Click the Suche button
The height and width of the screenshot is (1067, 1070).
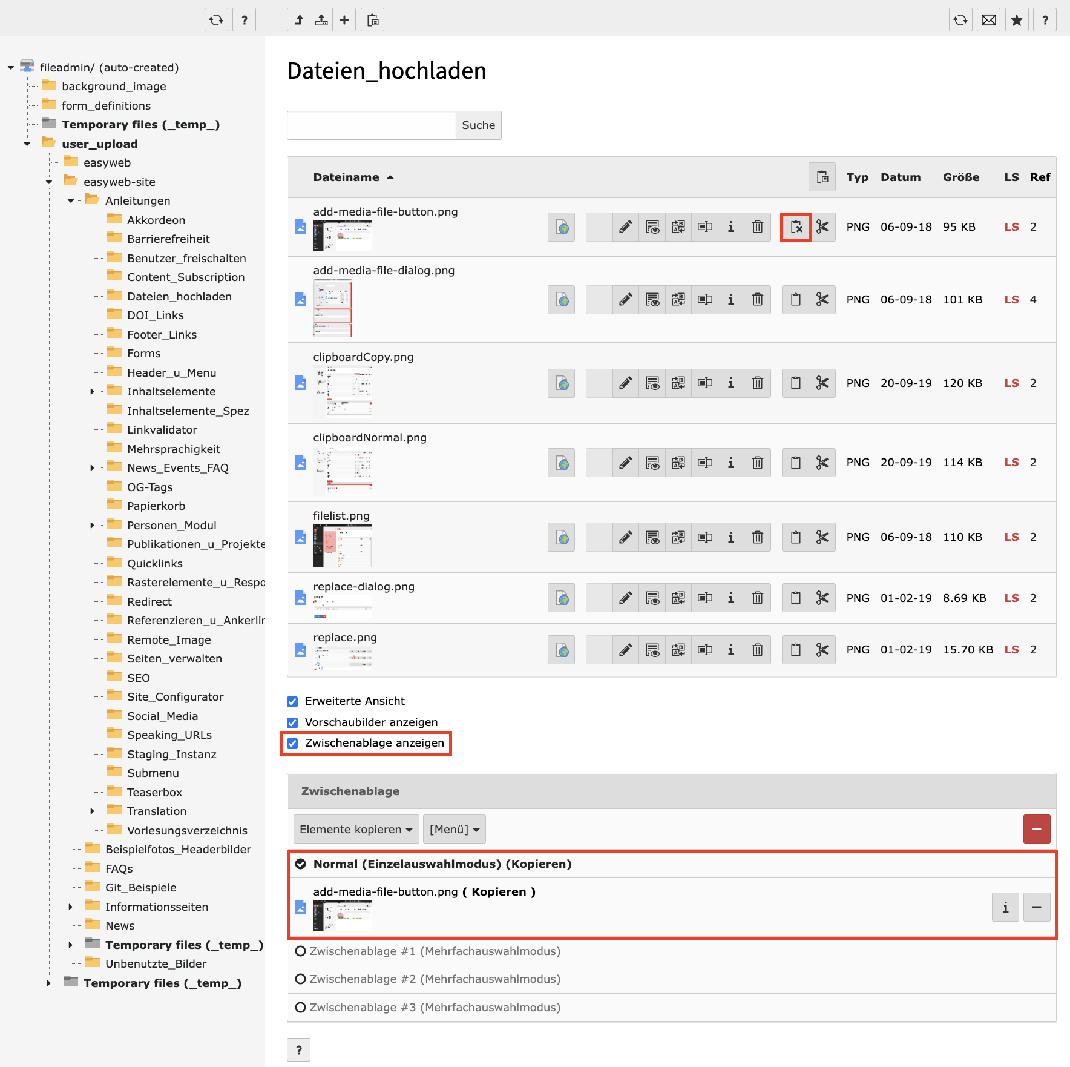(x=478, y=125)
